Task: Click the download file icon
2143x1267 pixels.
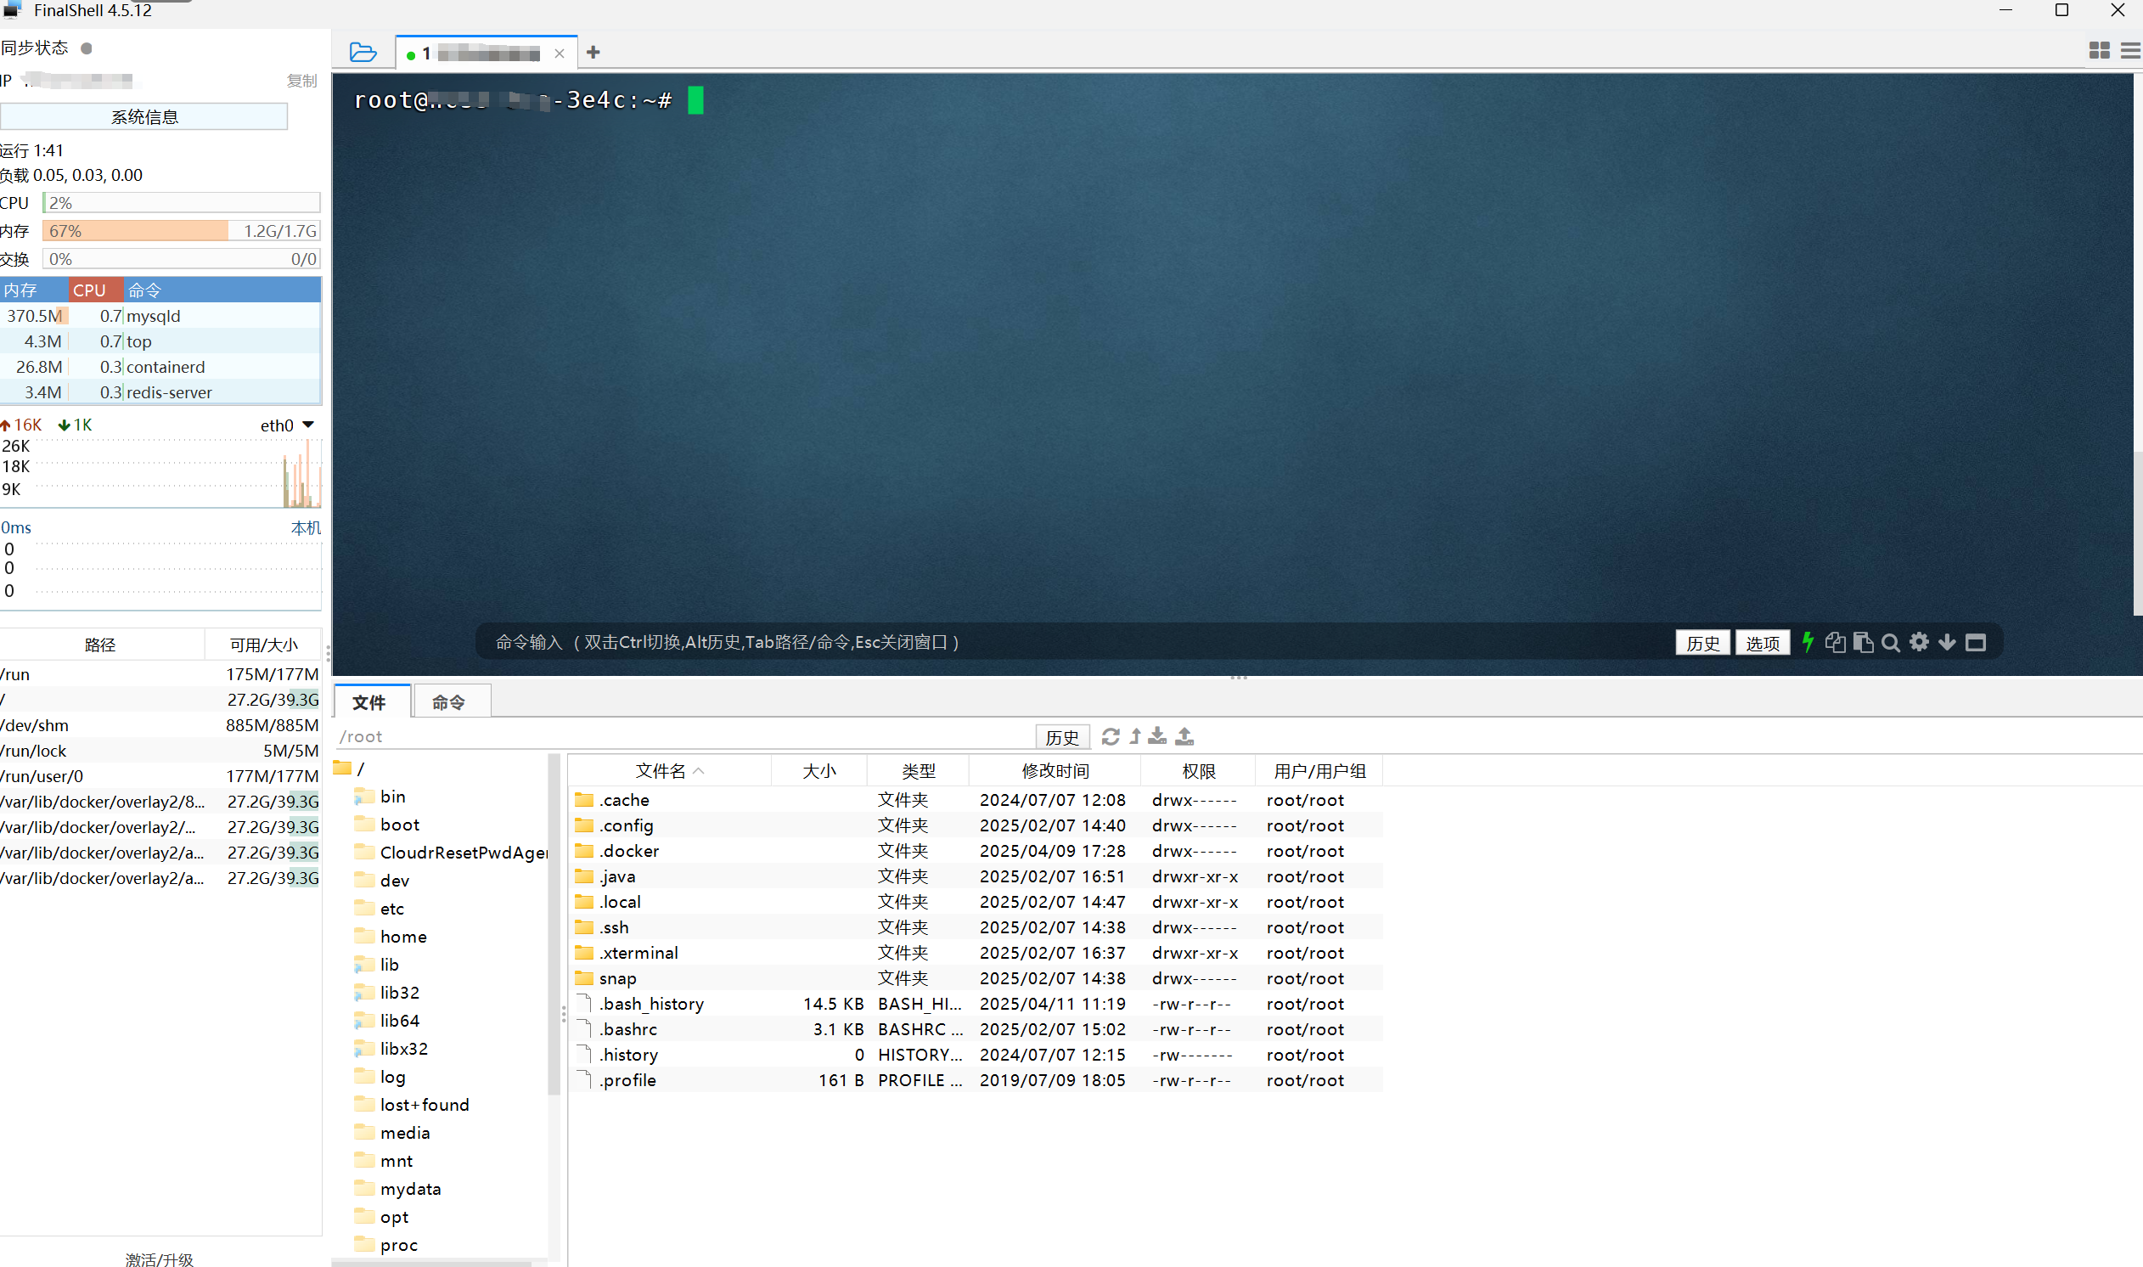Action: [1156, 736]
